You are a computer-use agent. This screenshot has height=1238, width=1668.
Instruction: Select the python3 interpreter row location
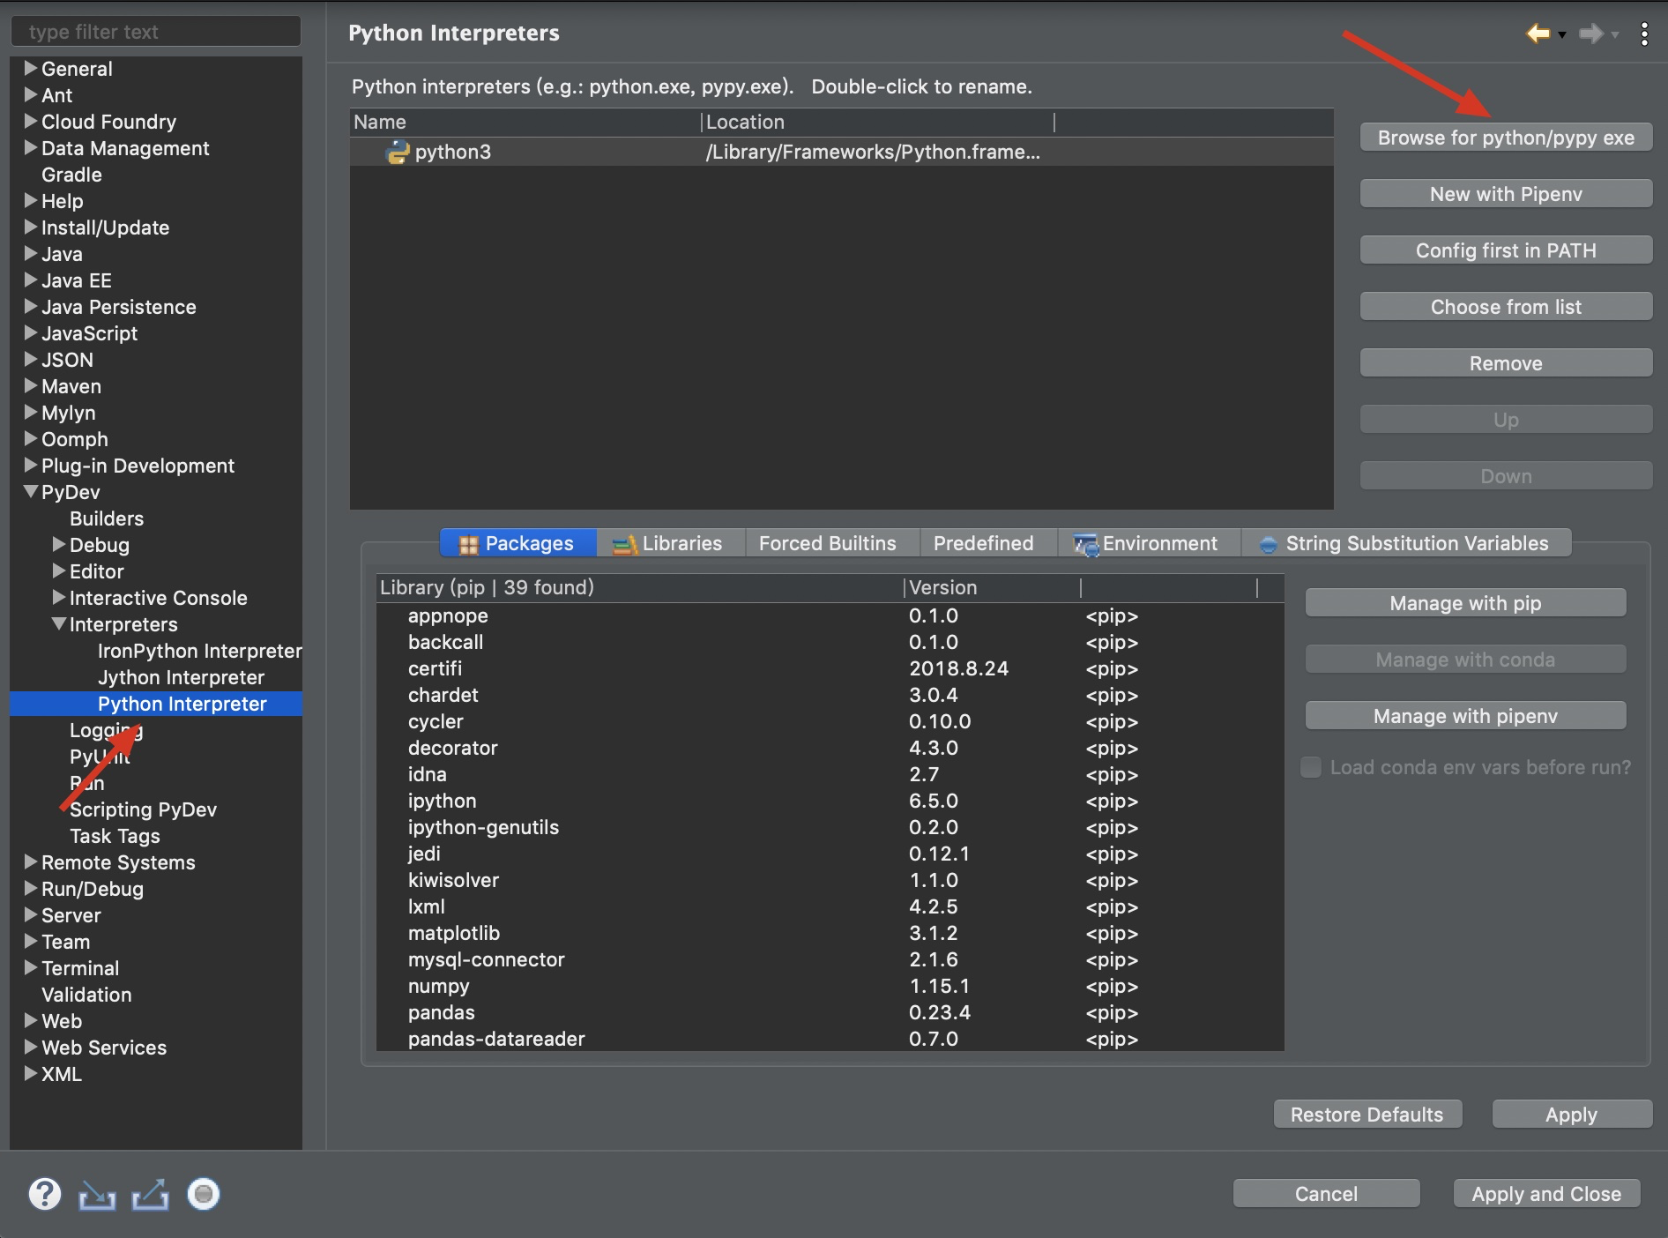873,152
